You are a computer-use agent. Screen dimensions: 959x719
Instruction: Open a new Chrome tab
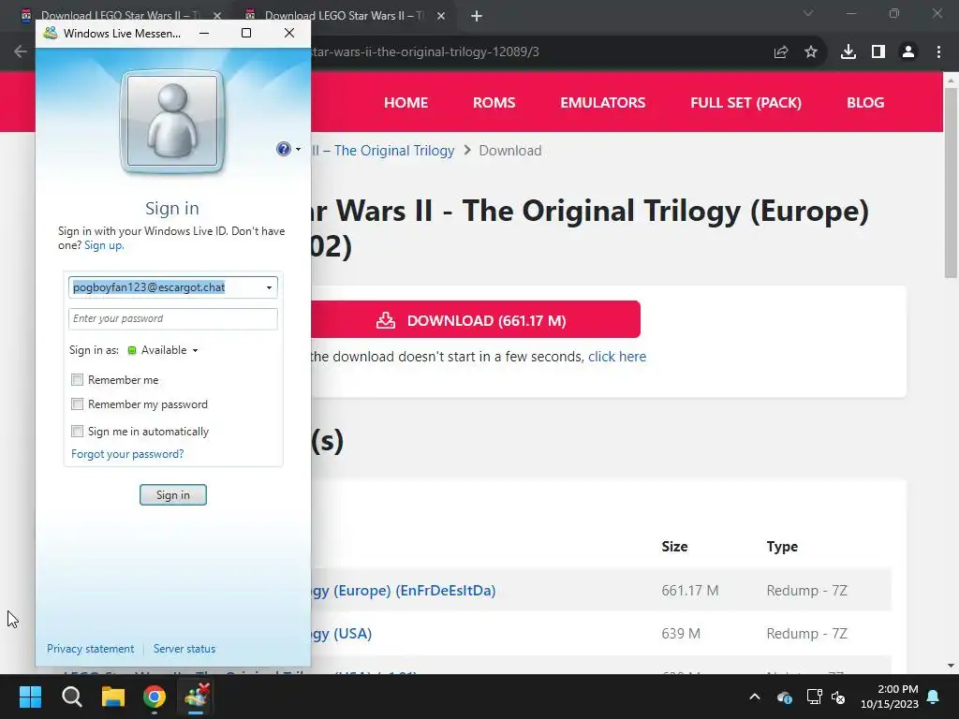click(477, 16)
